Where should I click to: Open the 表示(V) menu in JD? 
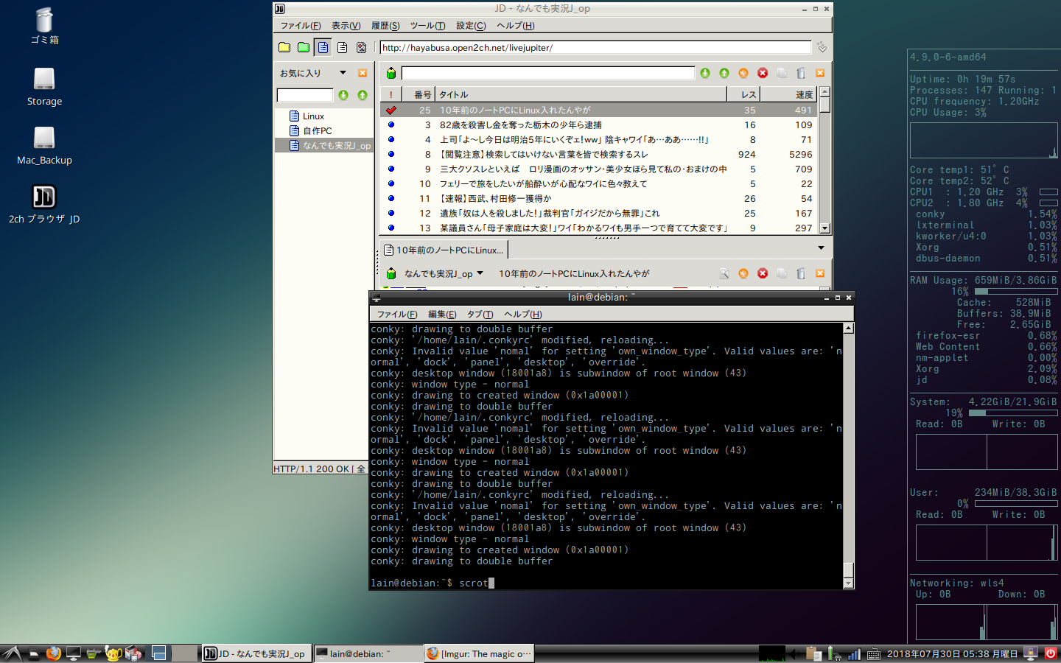346,26
